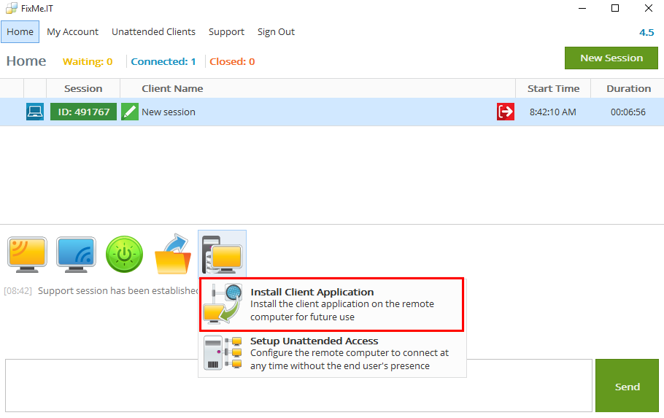Image resolution: width=664 pixels, height=418 pixels.
Task: Click the blue screen-sharing monitor icon
Action: (76, 255)
